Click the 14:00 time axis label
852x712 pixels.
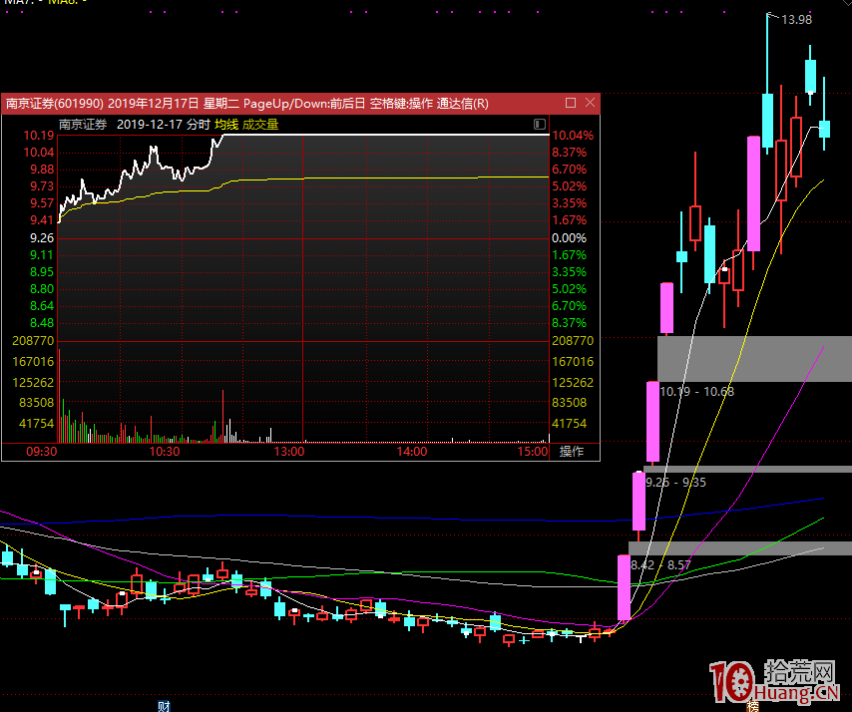412,452
